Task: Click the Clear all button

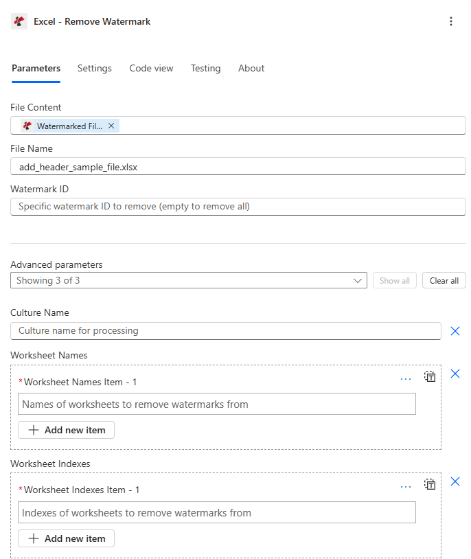Action: [x=444, y=281]
